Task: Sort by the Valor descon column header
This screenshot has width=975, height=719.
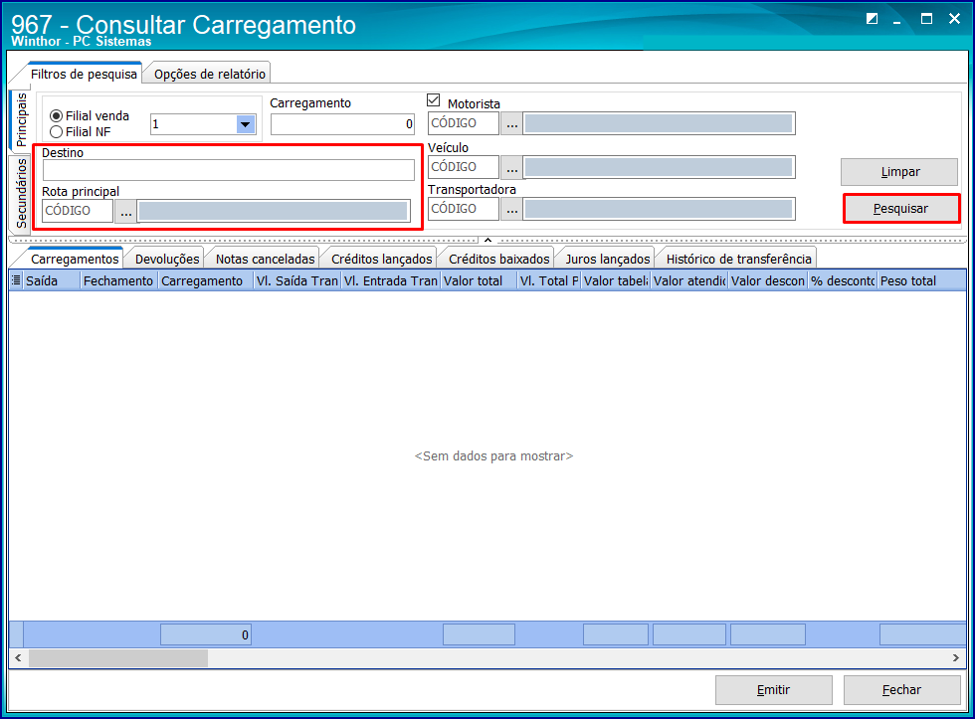Action: (x=768, y=280)
